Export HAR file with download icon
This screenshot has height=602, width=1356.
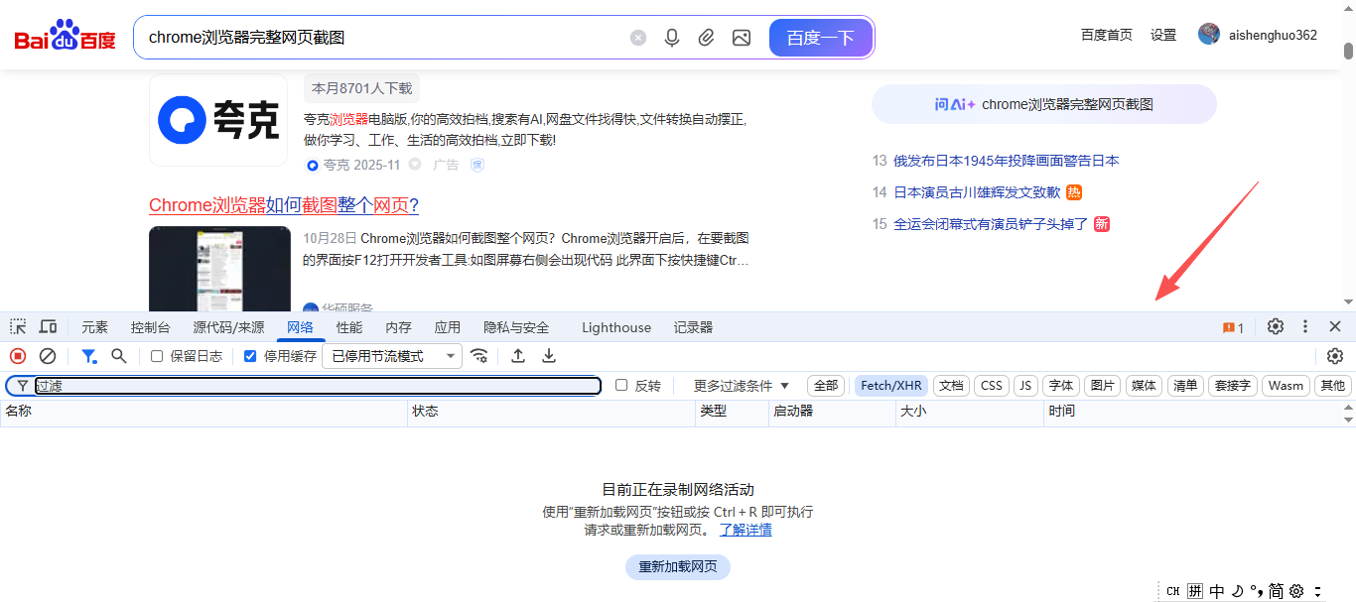549,356
